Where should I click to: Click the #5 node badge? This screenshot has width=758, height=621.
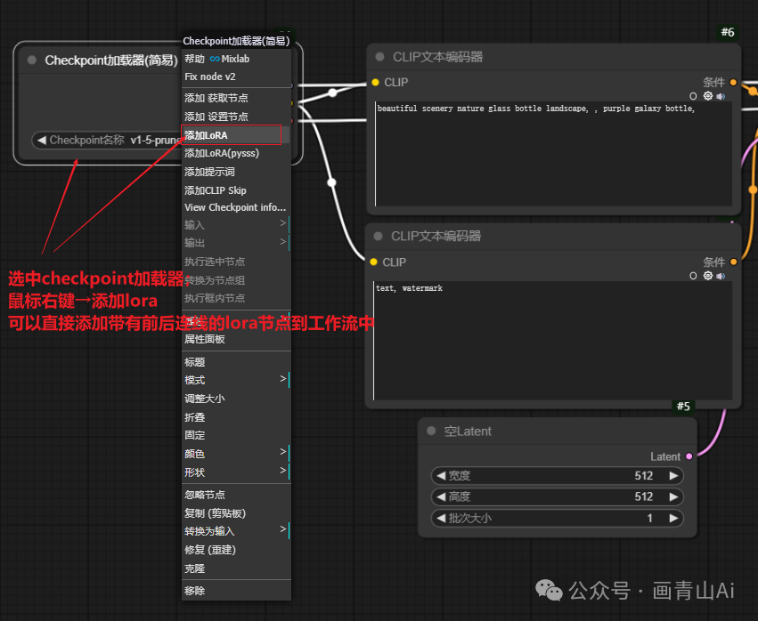click(683, 406)
